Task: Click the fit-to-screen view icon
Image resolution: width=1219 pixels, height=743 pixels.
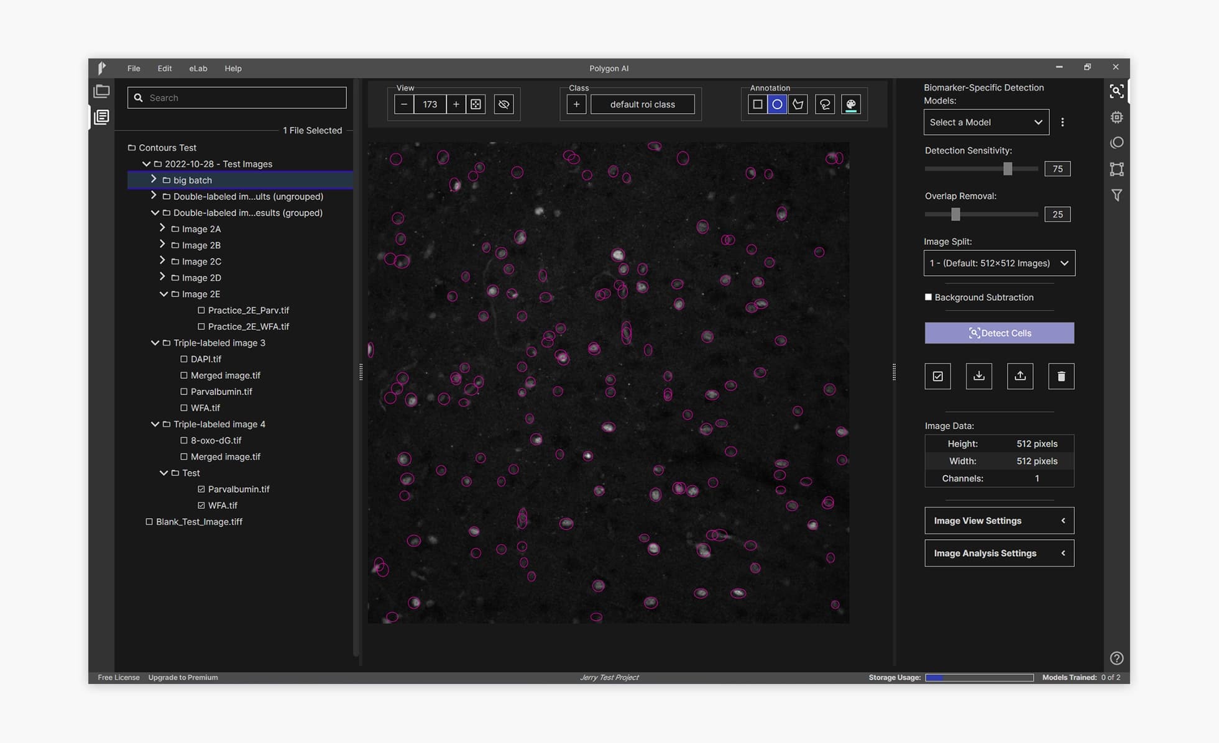Action: tap(476, 104)
